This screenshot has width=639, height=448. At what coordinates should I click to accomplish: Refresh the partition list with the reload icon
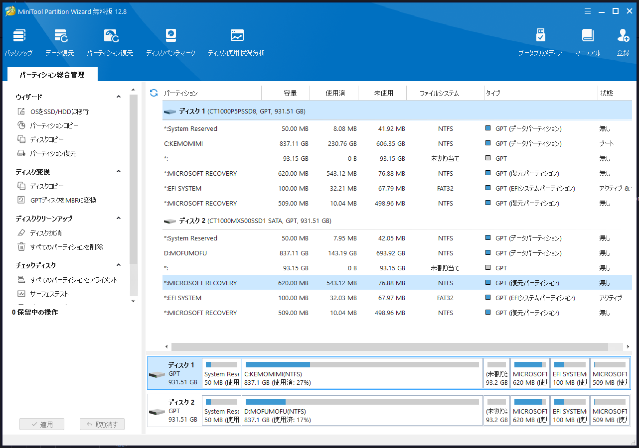point(154,93)
